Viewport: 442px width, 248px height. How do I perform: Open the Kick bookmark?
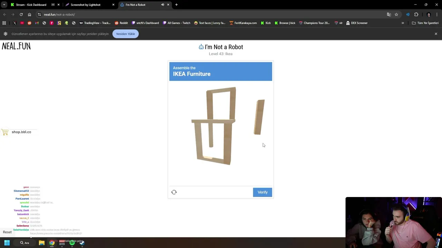(266, 23)
